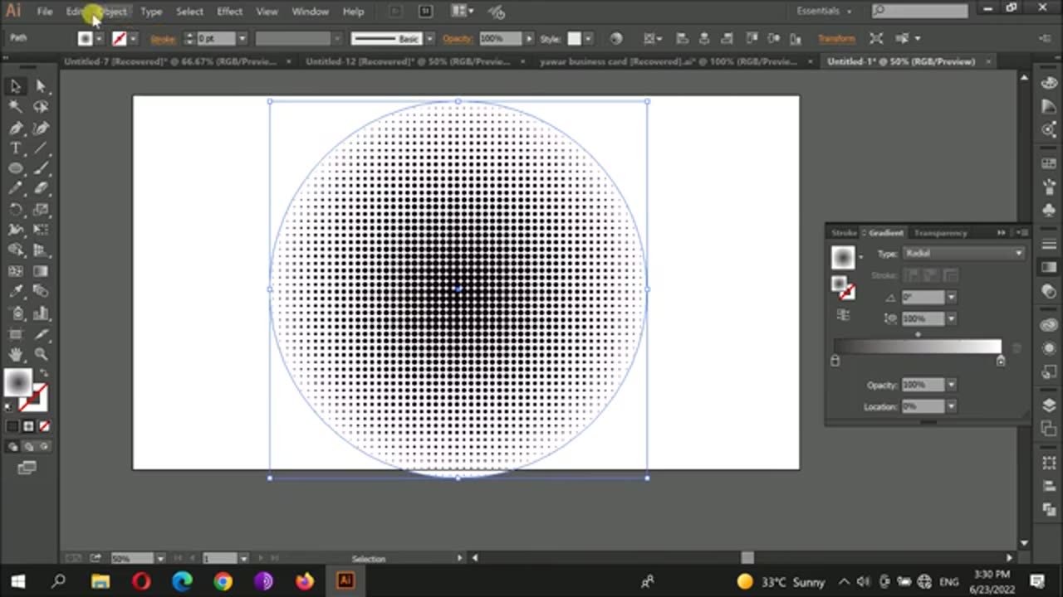Select the Mesh tool
This screenshot has width=1063, height=597.
point(16,271)
